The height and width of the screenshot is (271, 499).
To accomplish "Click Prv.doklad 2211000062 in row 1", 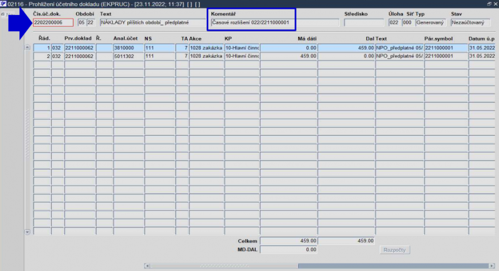I will point(80,48).
